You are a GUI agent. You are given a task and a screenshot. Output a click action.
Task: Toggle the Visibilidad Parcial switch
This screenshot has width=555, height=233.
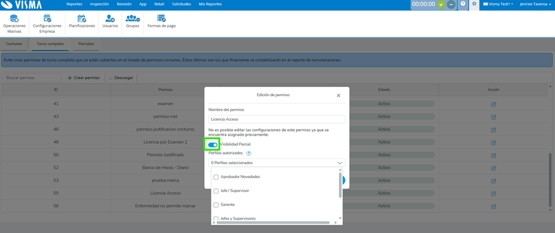click(x=213, y=145)
